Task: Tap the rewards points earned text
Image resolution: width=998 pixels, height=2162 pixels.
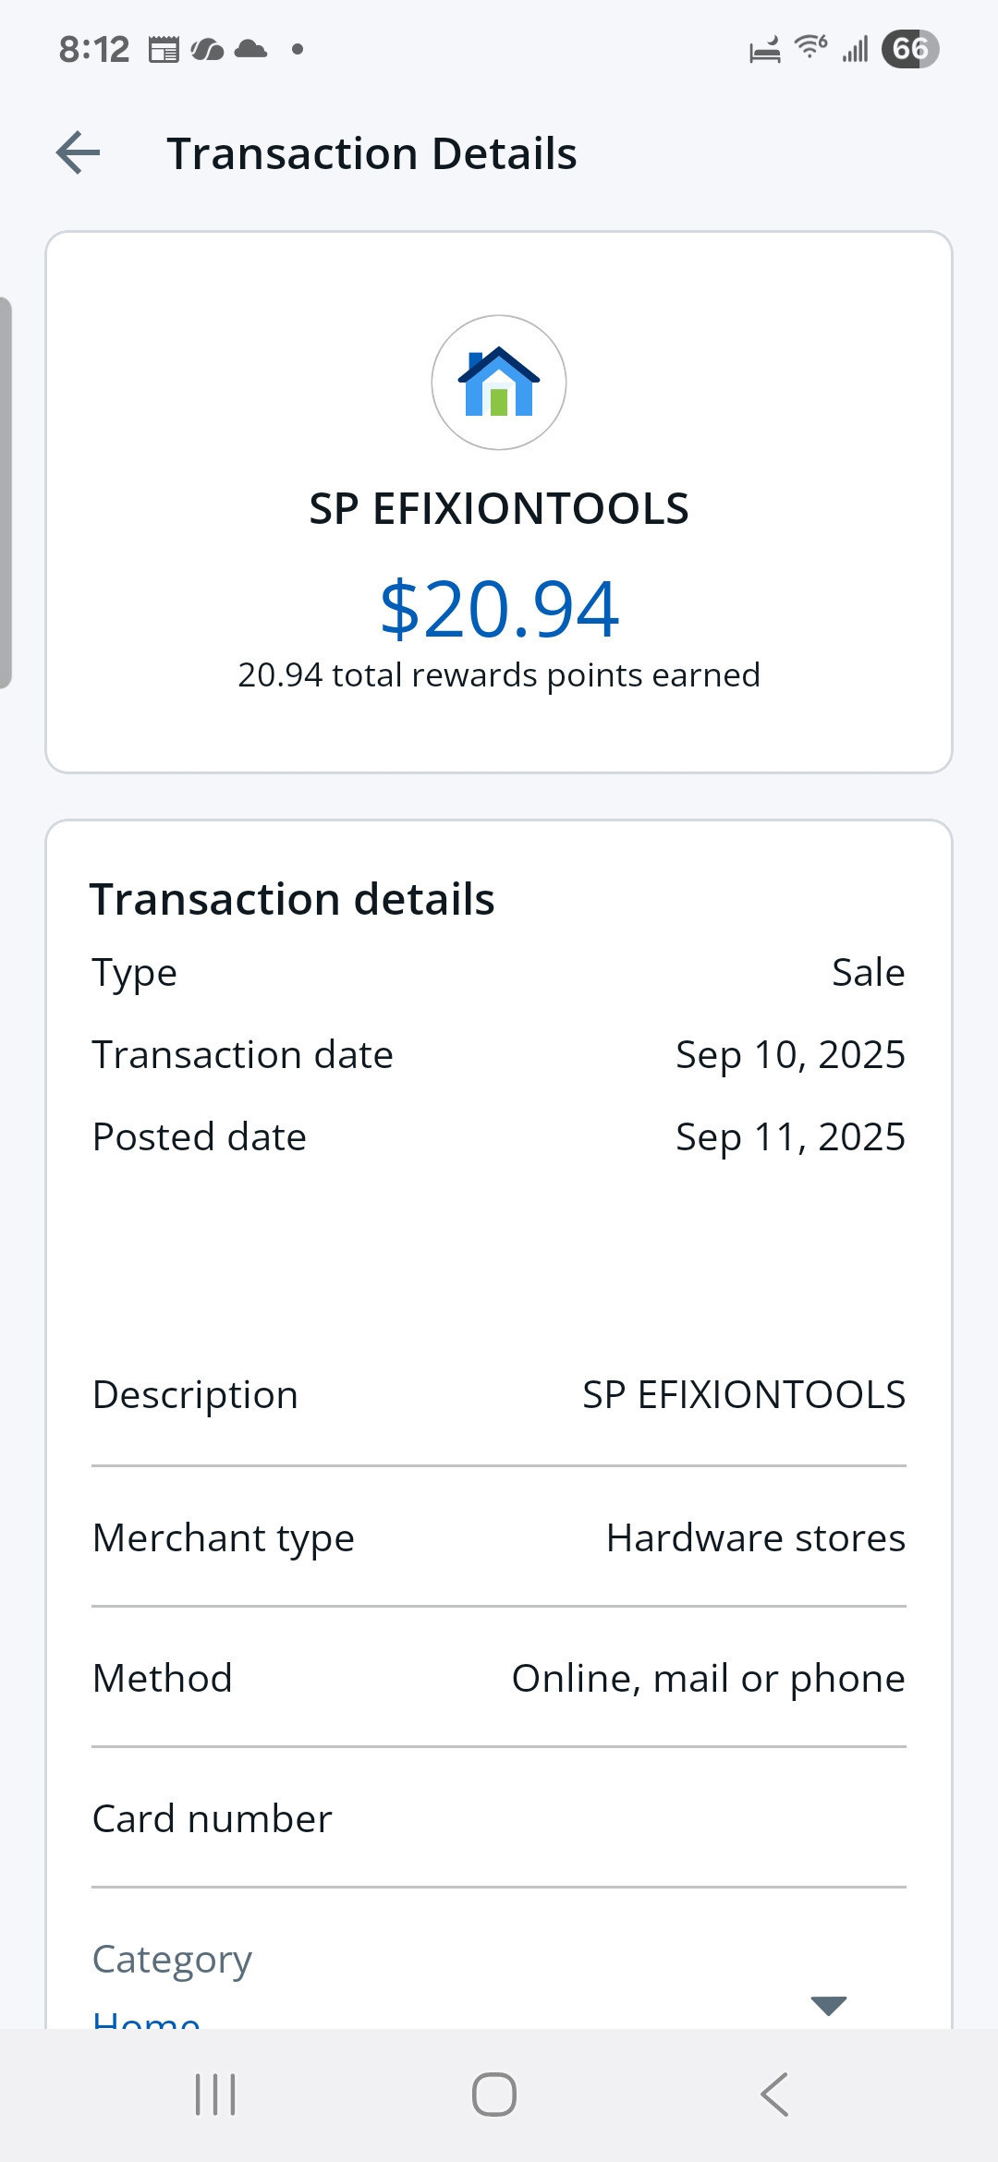Action: coord(499,675)
